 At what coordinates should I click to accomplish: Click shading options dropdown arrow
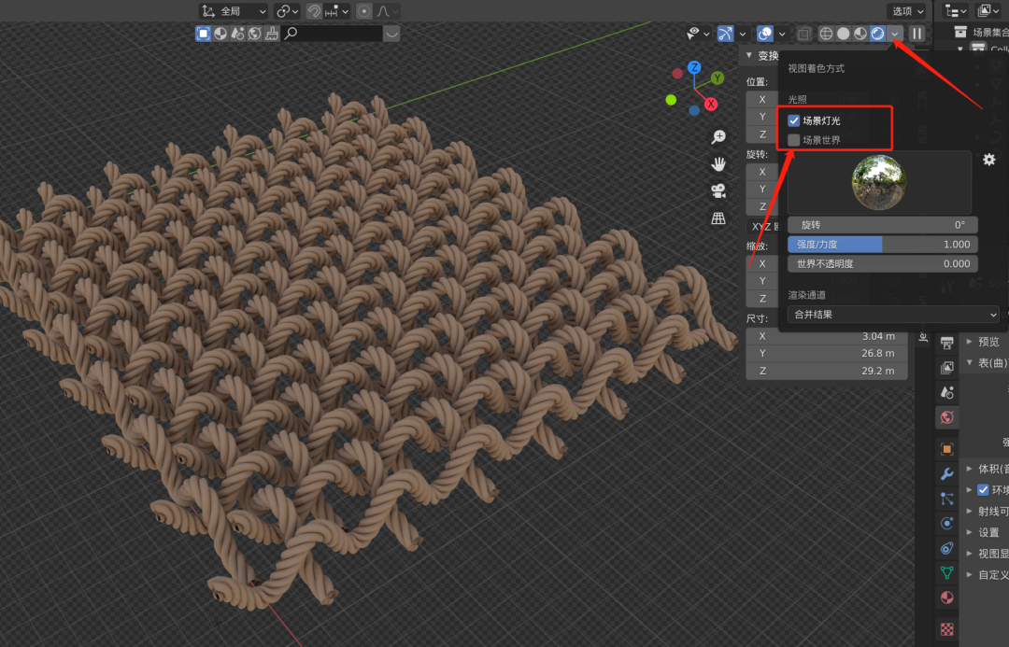pyautogui.click(x=895, y=34)
